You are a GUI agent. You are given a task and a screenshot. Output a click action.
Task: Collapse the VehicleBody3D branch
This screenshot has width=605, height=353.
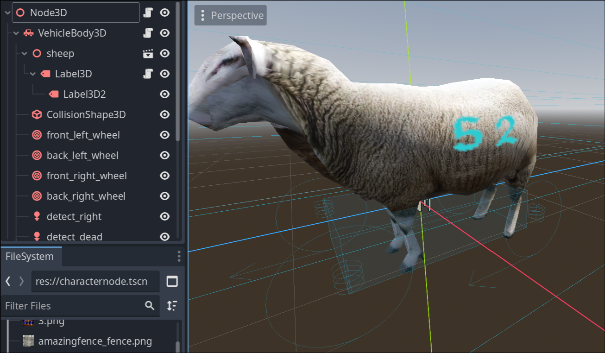(16, 33)
